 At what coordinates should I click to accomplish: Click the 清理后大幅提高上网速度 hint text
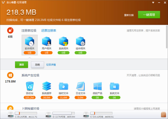147,109
